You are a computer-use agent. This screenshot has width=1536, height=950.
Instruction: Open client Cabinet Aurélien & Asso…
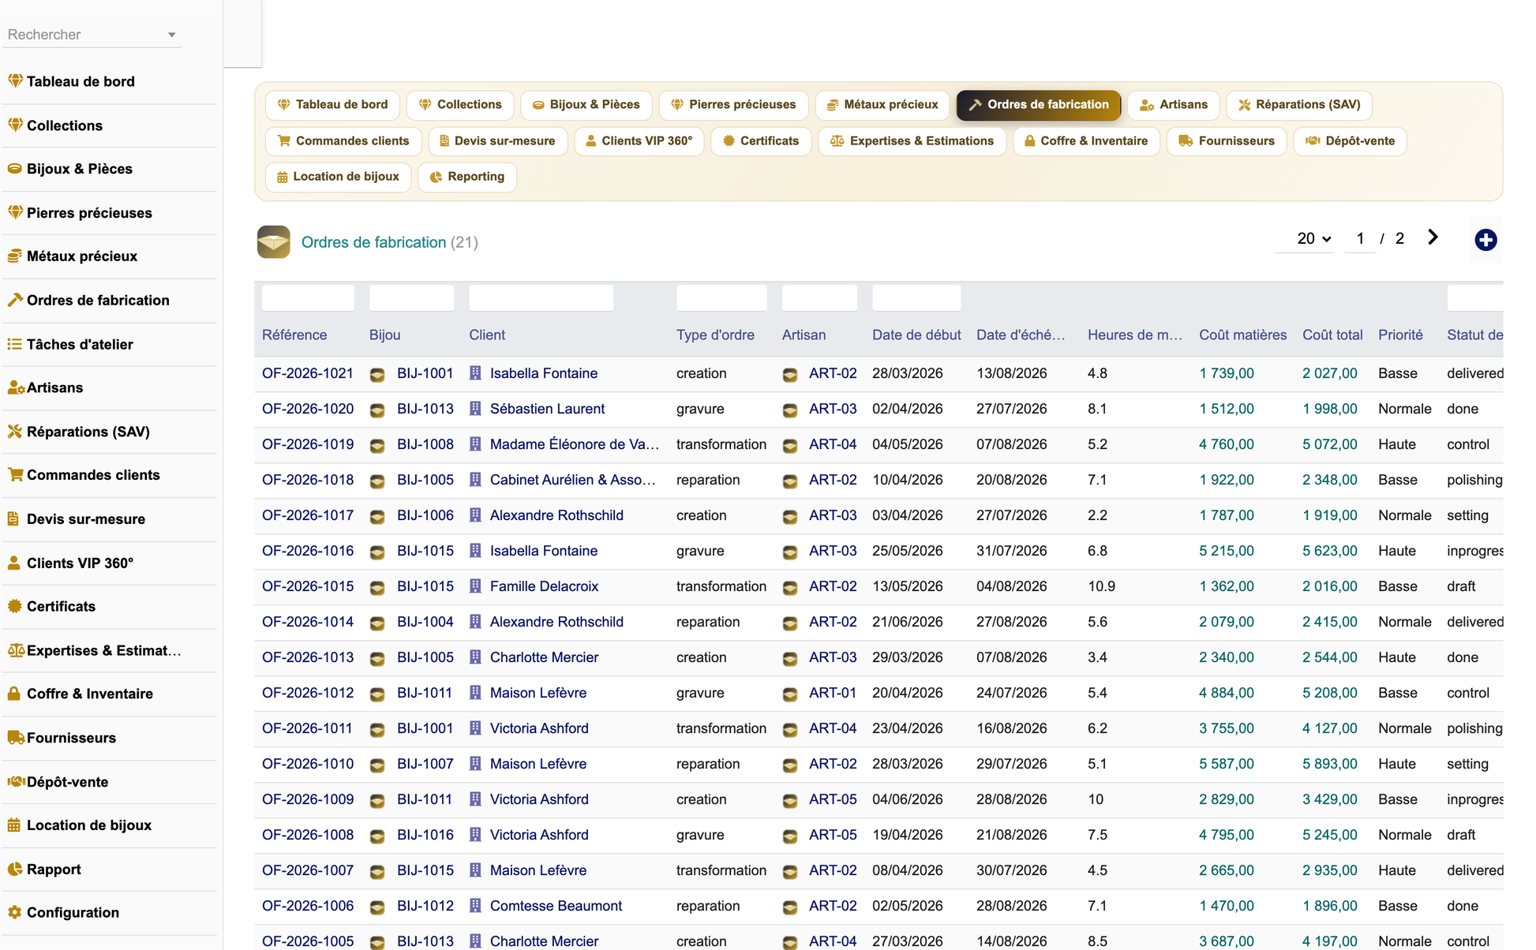point(572,480)
